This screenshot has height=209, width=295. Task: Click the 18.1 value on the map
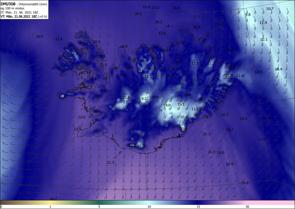coord(169,26)
